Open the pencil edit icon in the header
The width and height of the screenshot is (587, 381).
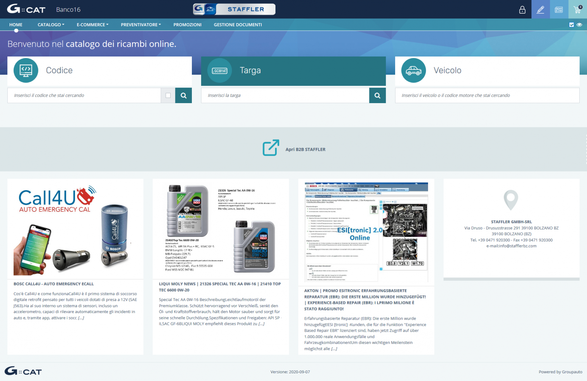(x=540, y=9)
